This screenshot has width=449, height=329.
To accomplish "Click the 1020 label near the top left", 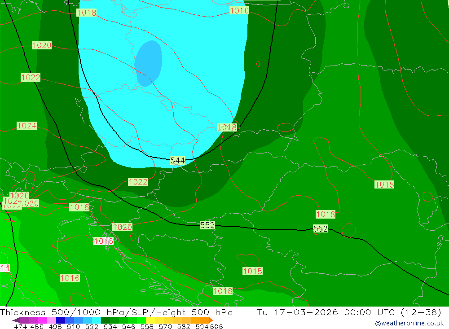I will 42,45.
